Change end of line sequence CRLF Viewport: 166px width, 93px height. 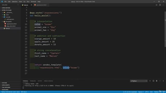pos(151,92)
